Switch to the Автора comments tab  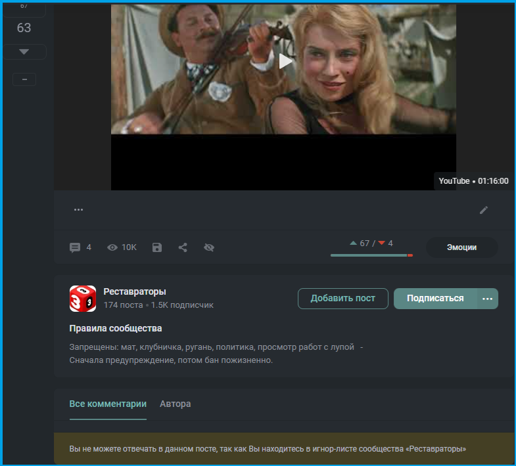(x=175, y=404)
